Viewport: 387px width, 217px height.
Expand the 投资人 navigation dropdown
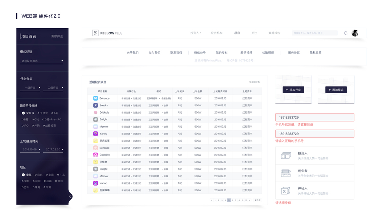coord(196,33)
